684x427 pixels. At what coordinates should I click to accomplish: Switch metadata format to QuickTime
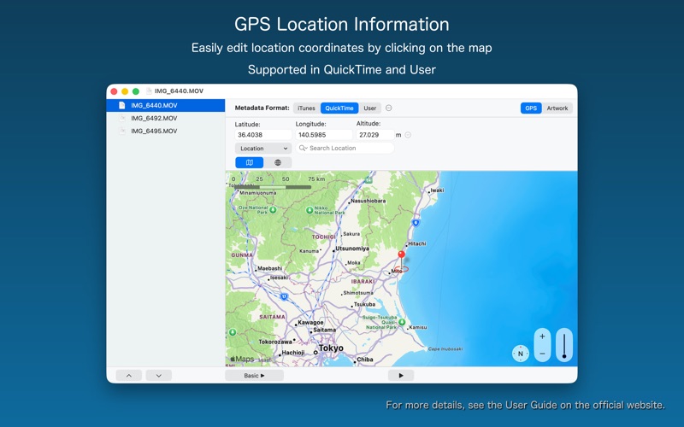tap(339, 108)
